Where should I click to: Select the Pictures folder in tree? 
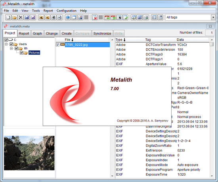pos(34,53)
